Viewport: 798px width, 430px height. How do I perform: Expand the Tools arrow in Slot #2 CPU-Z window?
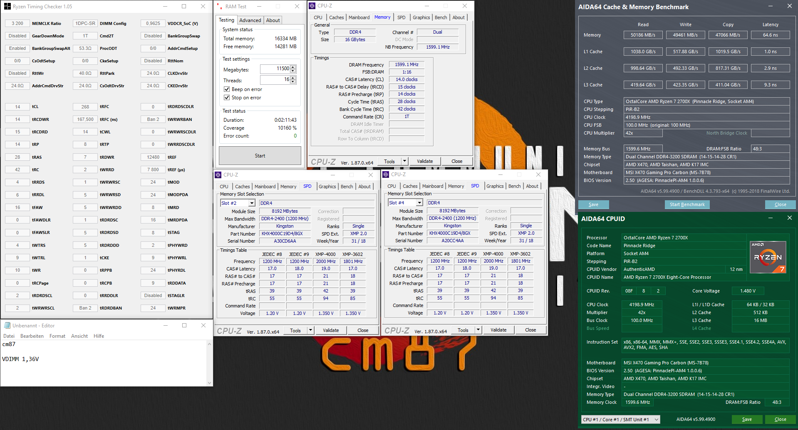click(x=310, y=330)
